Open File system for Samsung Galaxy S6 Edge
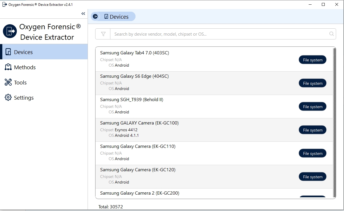The height and width of the screenshot is (211, 344). pos(312,83)
